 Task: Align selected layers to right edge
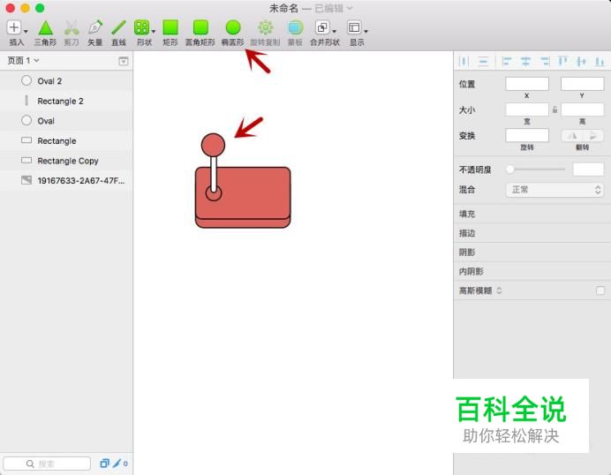click(545, 61)
